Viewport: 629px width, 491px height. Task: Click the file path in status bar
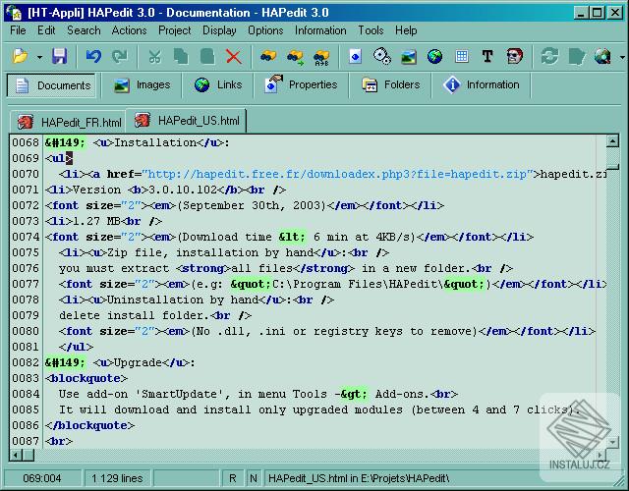[359, 478]
